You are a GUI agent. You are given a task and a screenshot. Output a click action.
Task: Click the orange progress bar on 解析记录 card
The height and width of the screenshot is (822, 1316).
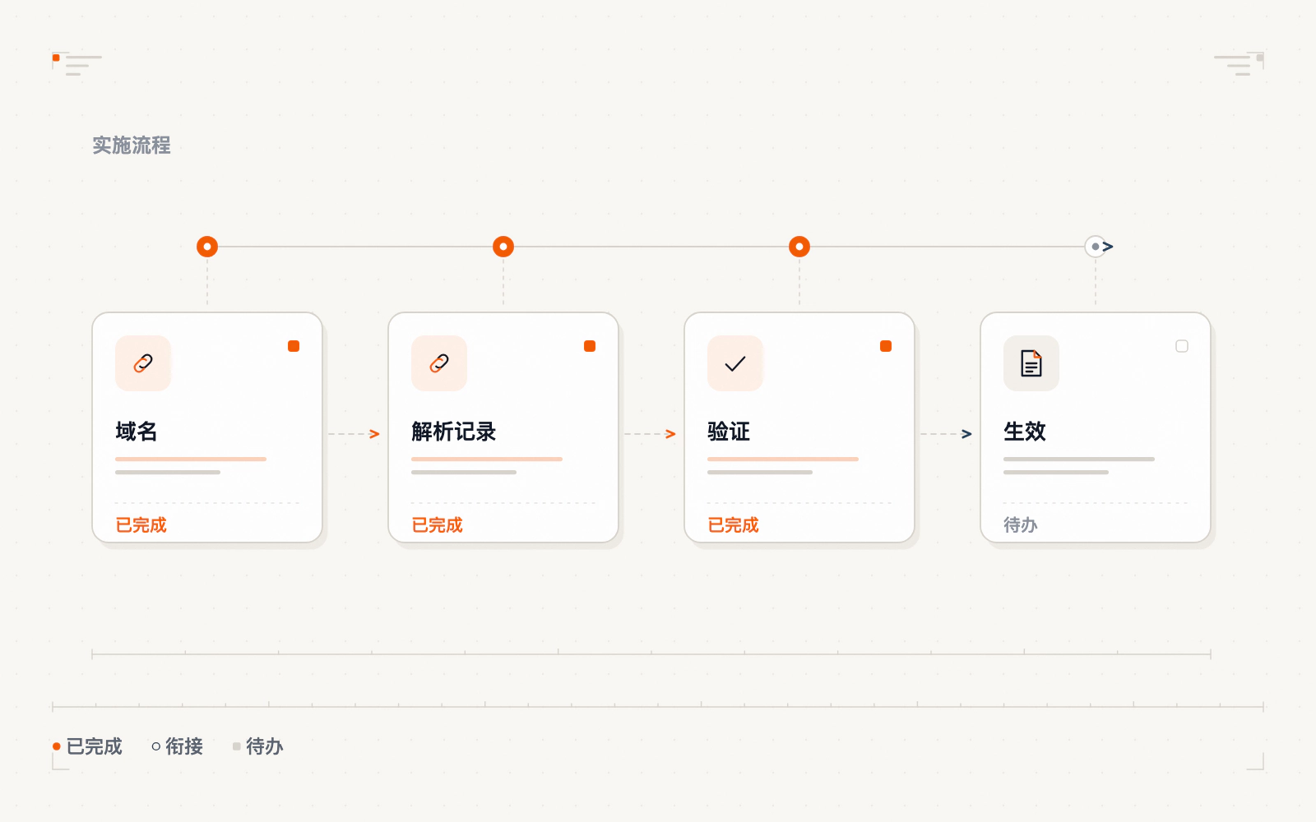click(x=487, y=459)
